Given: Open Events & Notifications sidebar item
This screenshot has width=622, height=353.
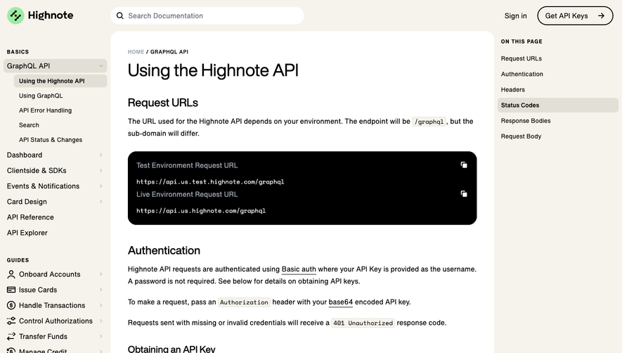Looking at the screenshot, I should pyautogui.click(x=43, y=186).
